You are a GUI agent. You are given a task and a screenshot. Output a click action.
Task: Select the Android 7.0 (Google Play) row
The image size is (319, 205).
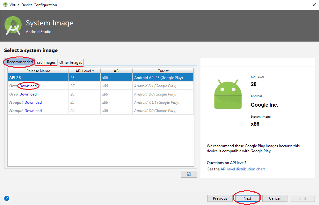pyautogui.click(x=100, y=111)
